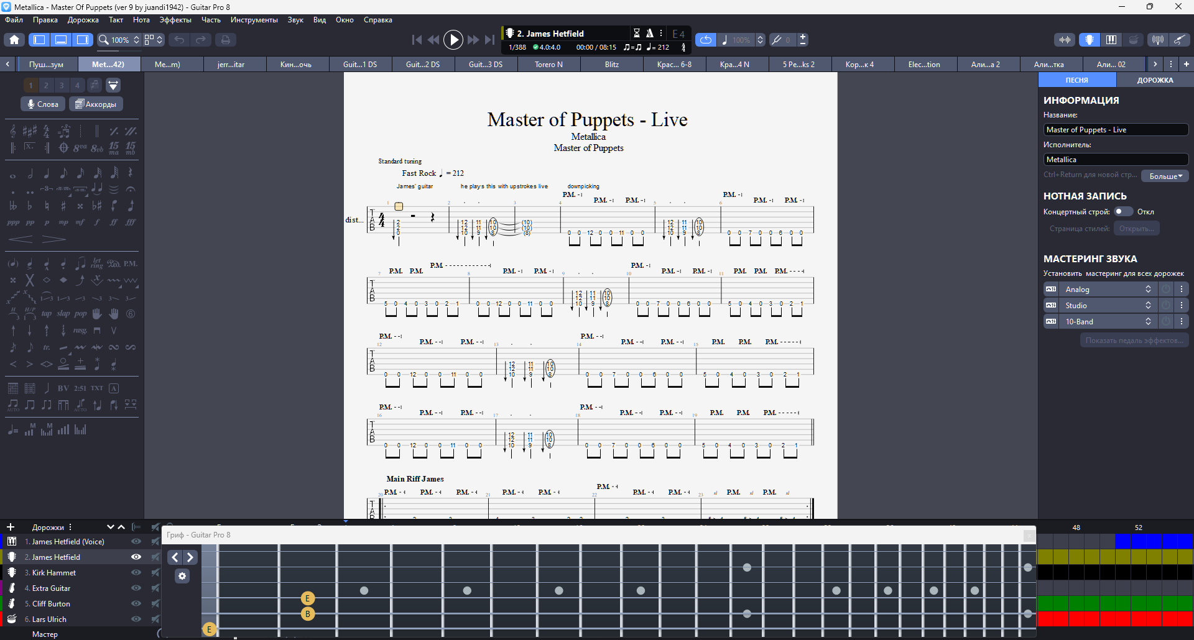Viewport: 1194px width, 640px height.
Task: Select the palm mute P.M. tool
Action: 131,264
